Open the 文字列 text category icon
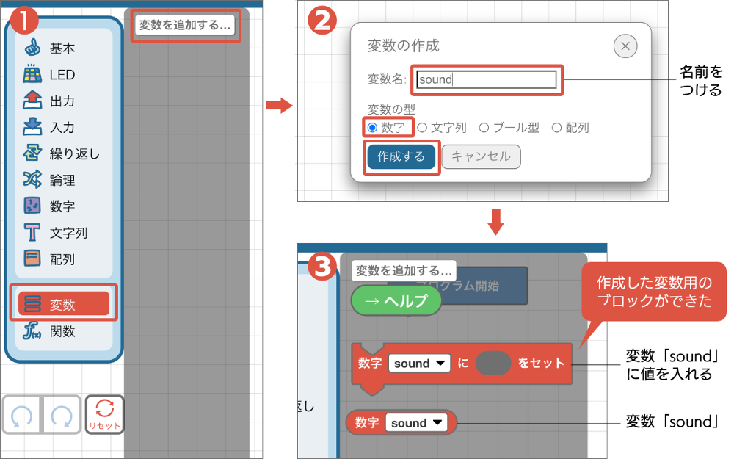734x459 pixels. [x=32, y=232]
